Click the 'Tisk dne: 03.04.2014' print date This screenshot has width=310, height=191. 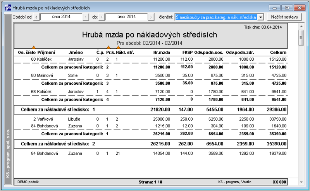(263, 27)
